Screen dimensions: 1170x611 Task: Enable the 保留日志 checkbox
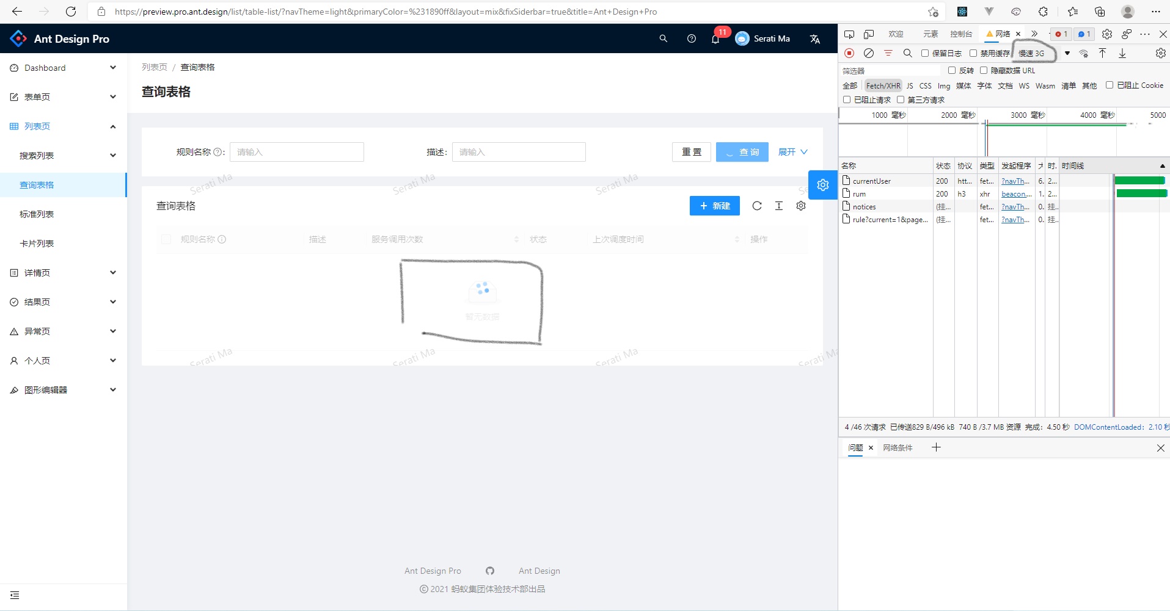[925, 53]
